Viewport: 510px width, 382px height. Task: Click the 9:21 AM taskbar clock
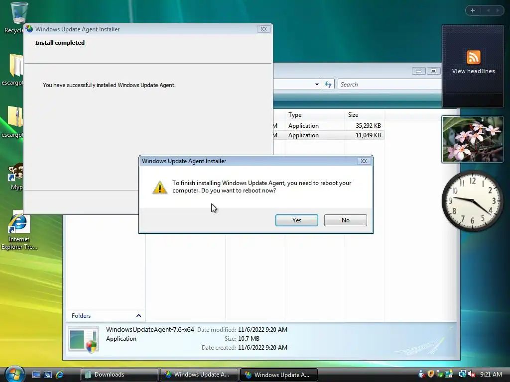[491, 374]
